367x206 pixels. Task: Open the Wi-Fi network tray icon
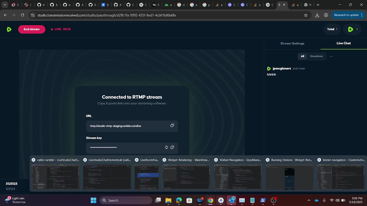(332, 200)
